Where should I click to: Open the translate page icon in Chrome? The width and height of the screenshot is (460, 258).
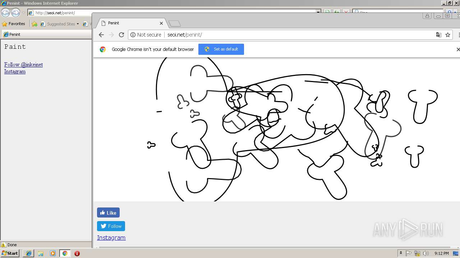(438, 35)
